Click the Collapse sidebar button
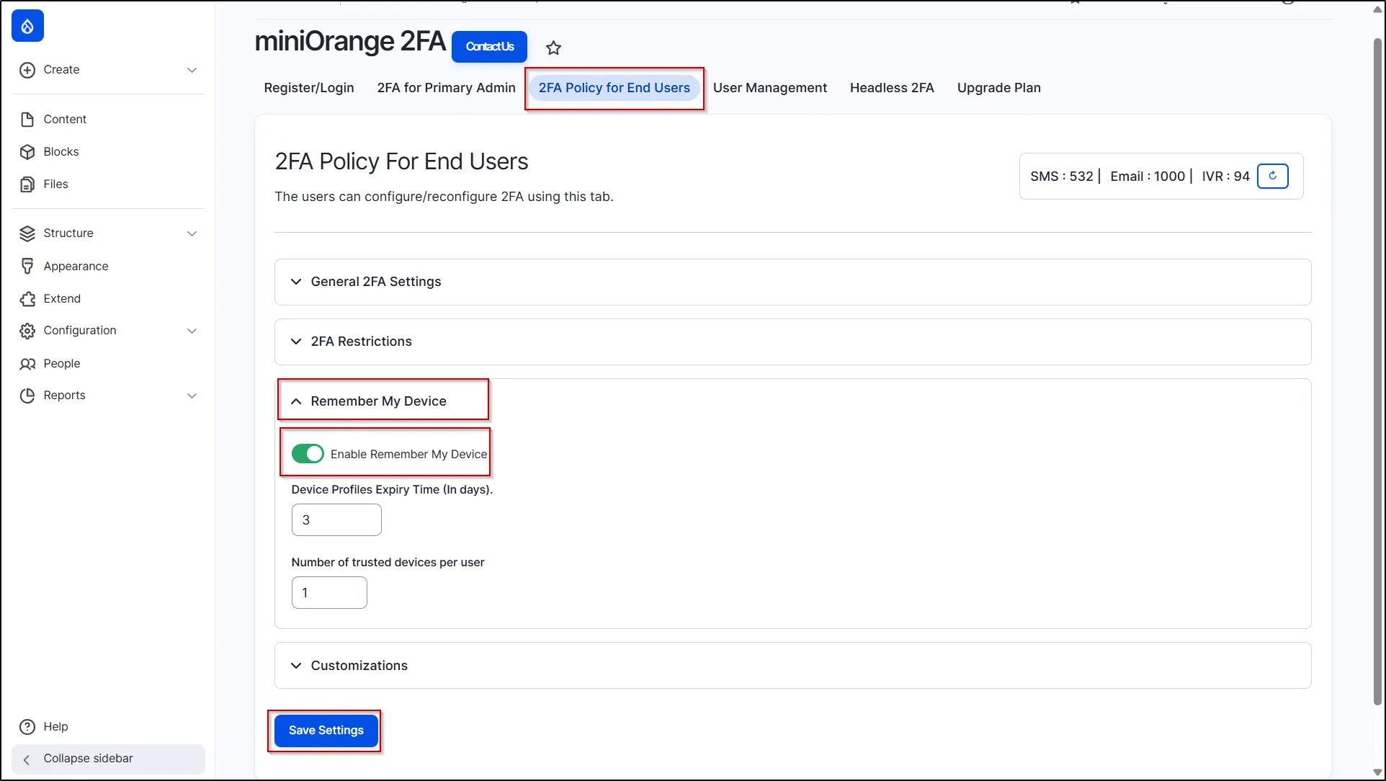The image size is (1386, 781). pyautogui.click(x=108, y=759)
